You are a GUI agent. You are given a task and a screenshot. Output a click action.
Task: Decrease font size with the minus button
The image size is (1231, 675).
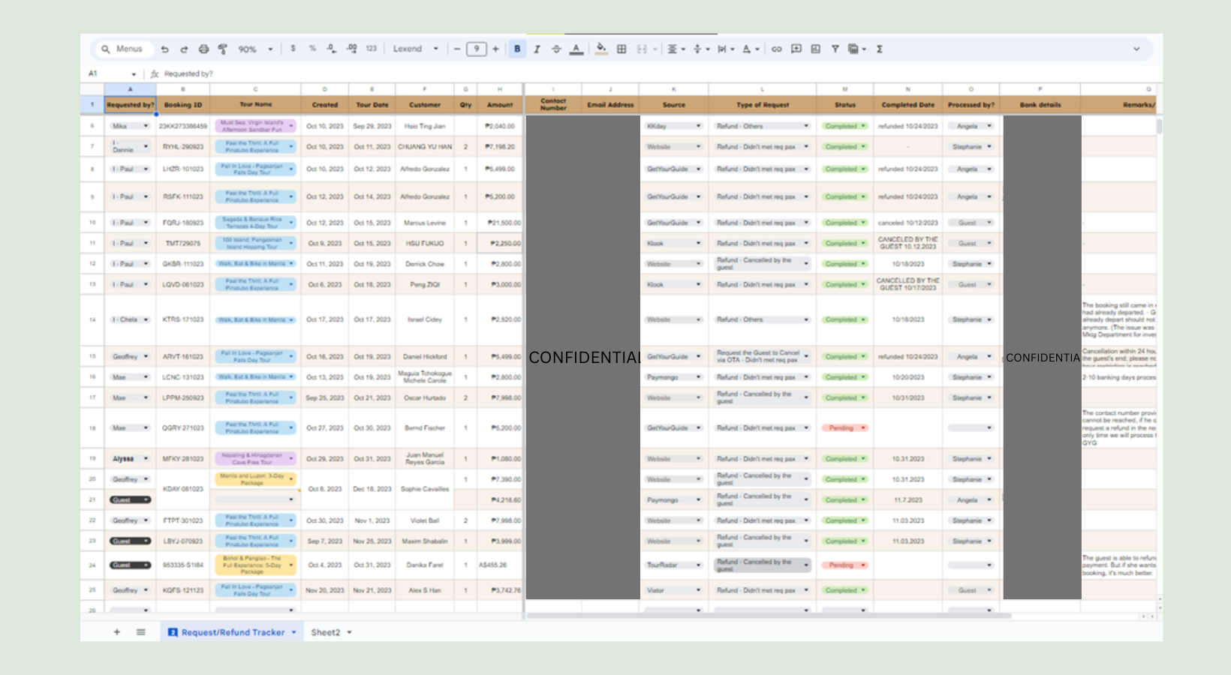pos(456,49)
